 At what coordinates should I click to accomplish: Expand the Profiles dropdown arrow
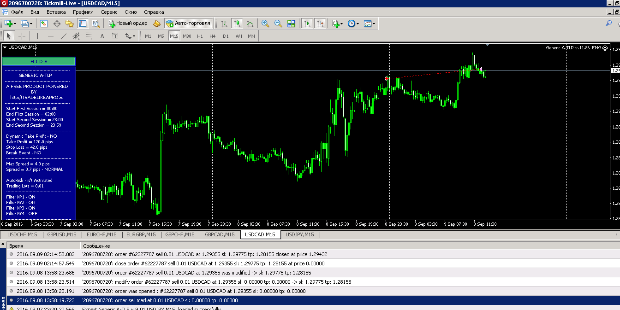[x=31, y=23]
